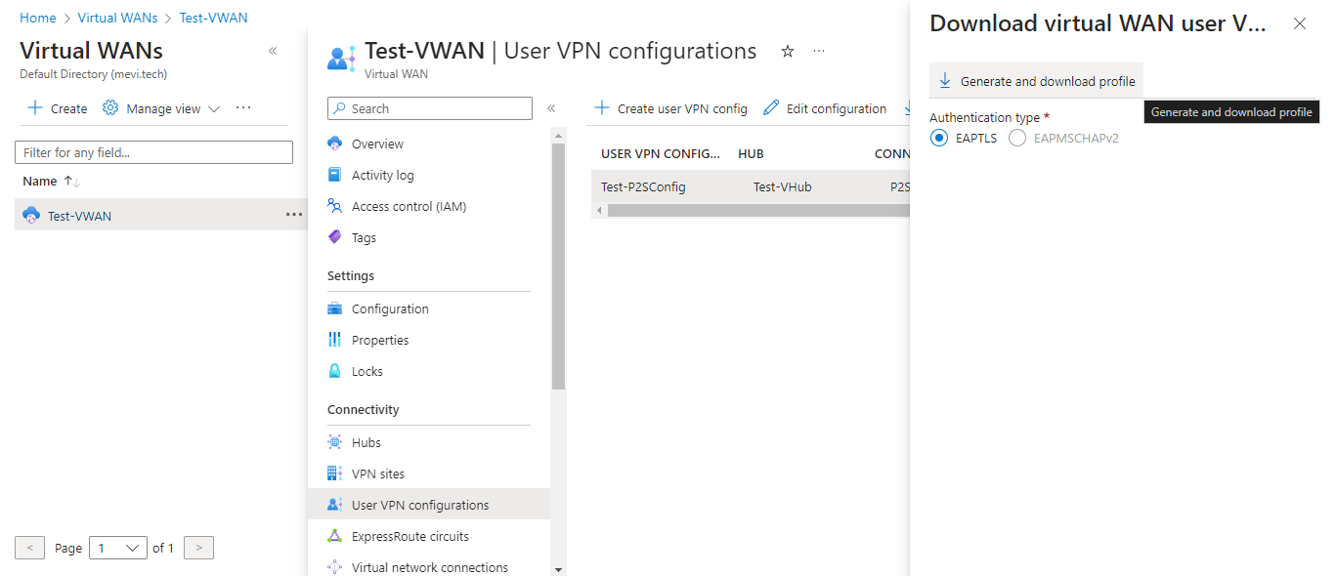1335x576 pixels.
Task: Open Access control (IAM) menu item
Action: (x=409, y=206)
